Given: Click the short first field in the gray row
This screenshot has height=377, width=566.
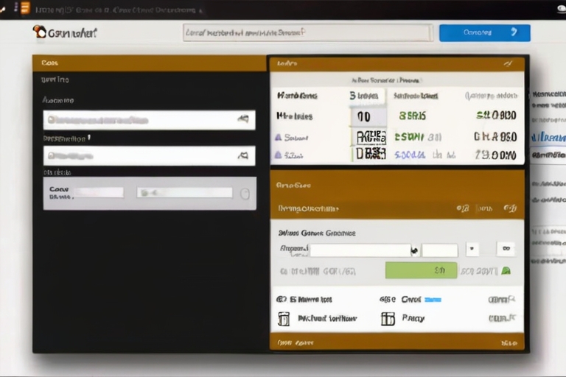Looking at the screenshot, I should tap(98, 192).
